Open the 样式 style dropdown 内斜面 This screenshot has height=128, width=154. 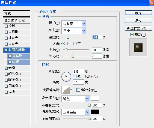[x=74, y=24]
